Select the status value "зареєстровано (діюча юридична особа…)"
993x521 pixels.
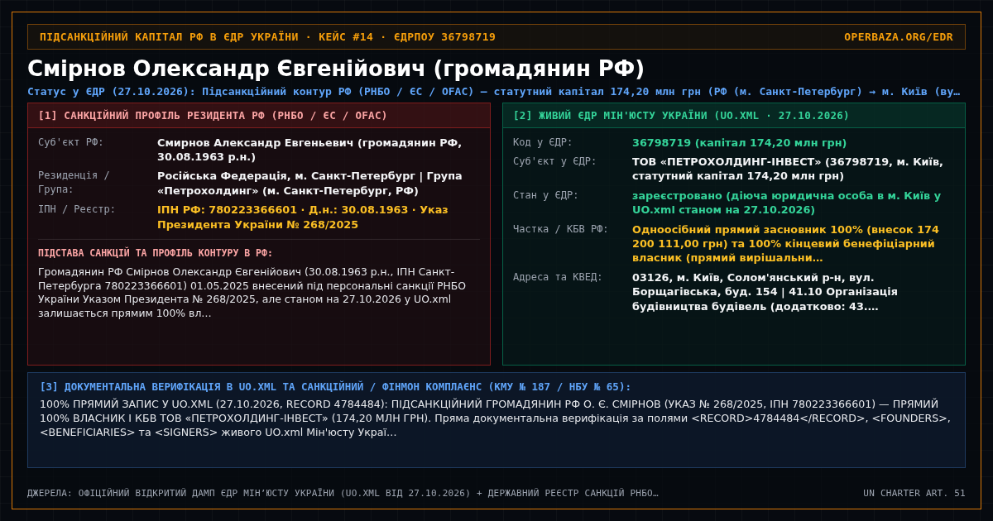pyautogui.click(x=786, y=203)
